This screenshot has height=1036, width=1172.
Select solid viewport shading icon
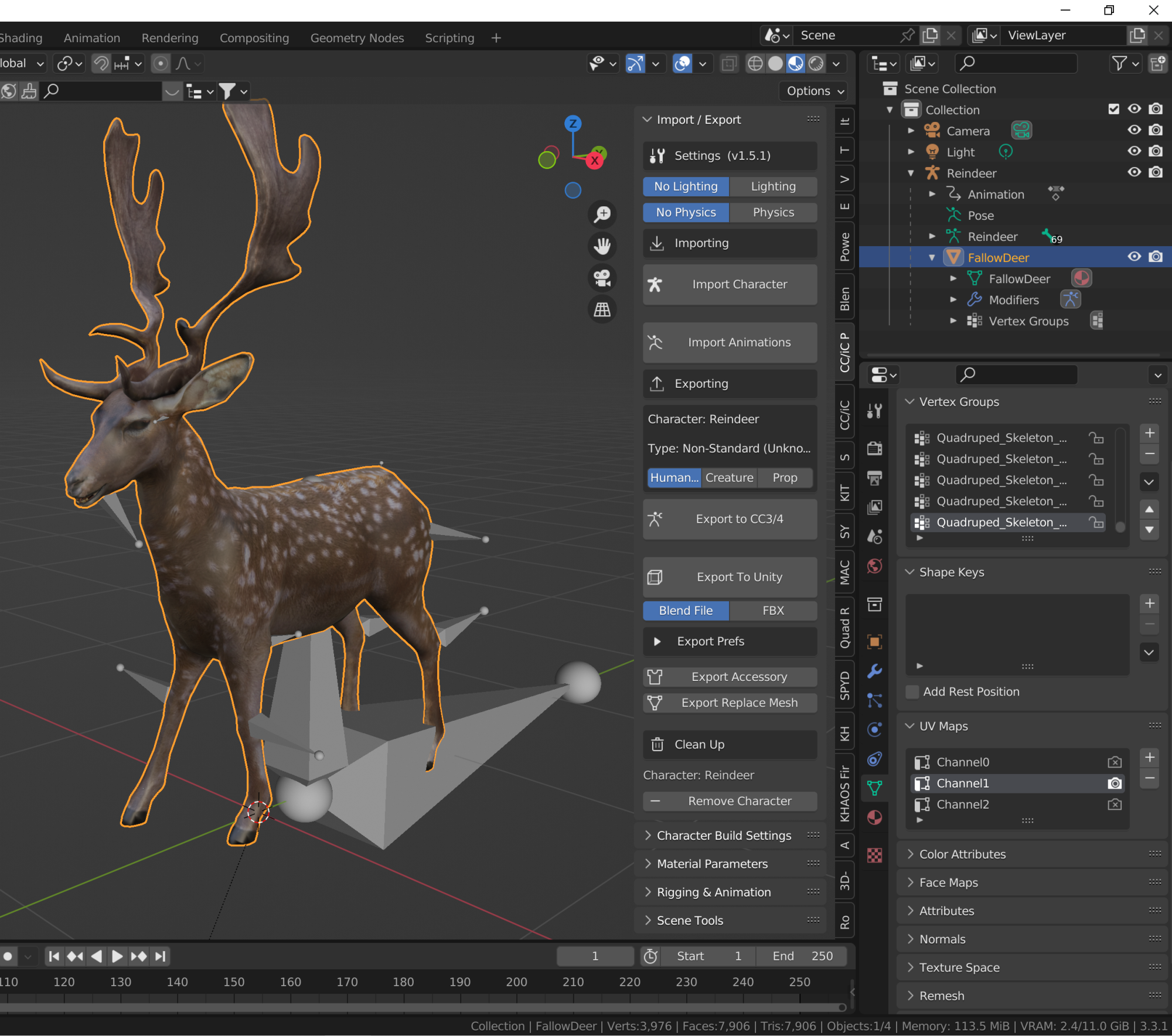(x=775, y=63)
